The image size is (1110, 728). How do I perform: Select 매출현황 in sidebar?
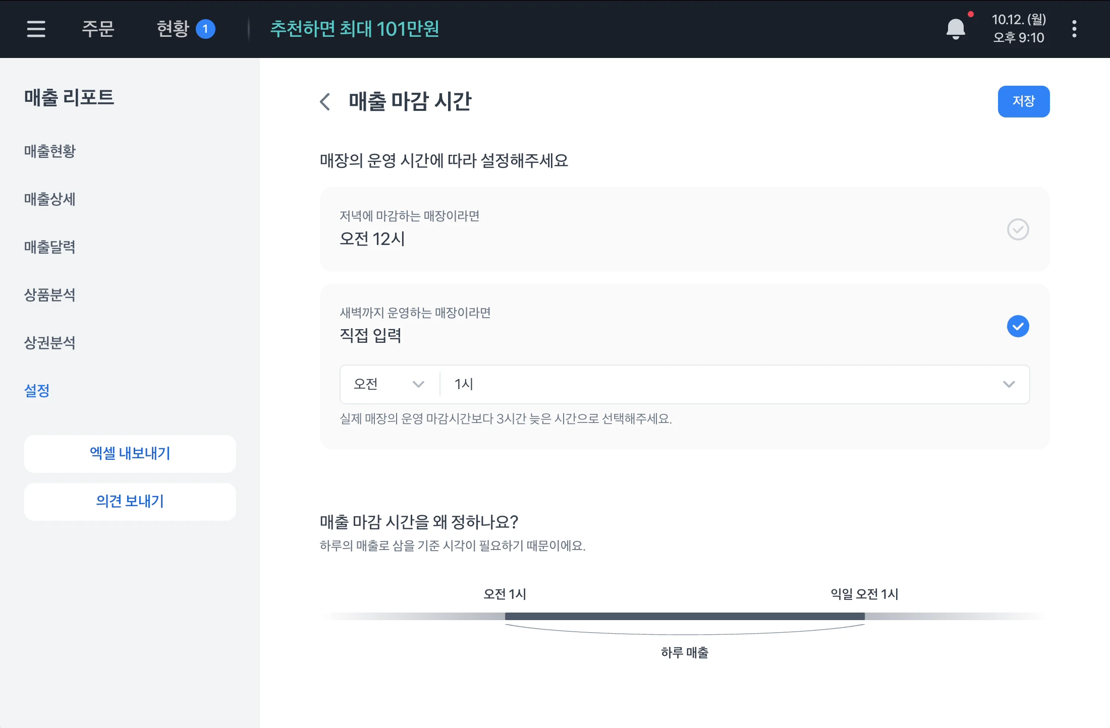(x=50, y=151)
